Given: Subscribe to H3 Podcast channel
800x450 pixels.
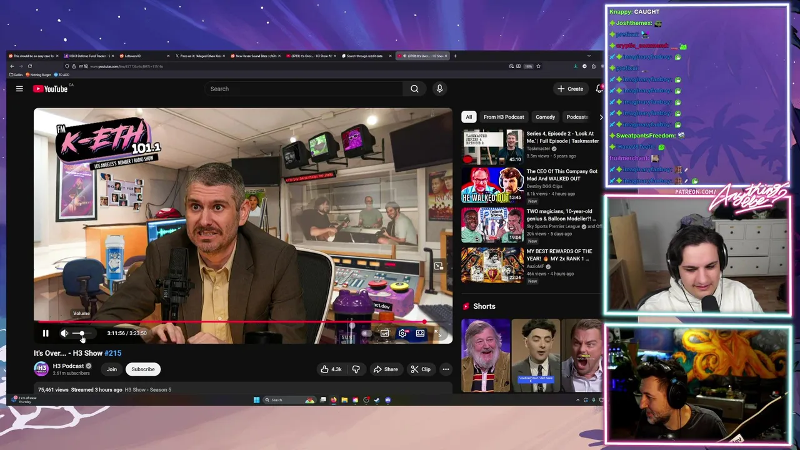Looking at the screenshot, I should pyautogui.click(x=143, y=369).
